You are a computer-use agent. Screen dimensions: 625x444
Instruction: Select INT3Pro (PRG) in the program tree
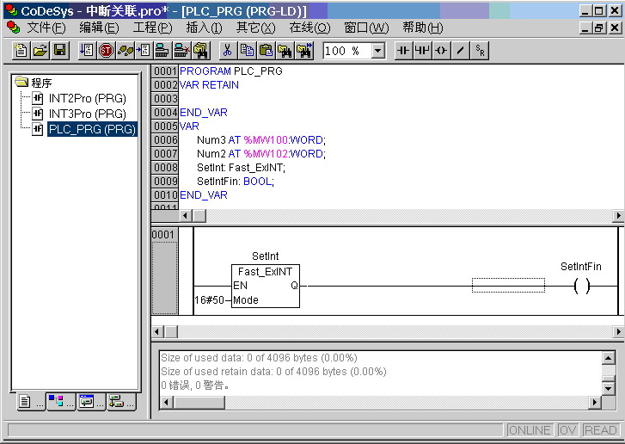click(x=87, y=114)
